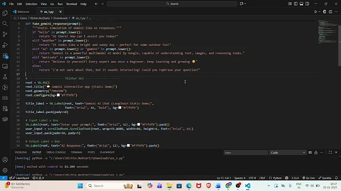Open the Testing flask view
The width and height of the screenshot is (341, 191).
[5, 77]
